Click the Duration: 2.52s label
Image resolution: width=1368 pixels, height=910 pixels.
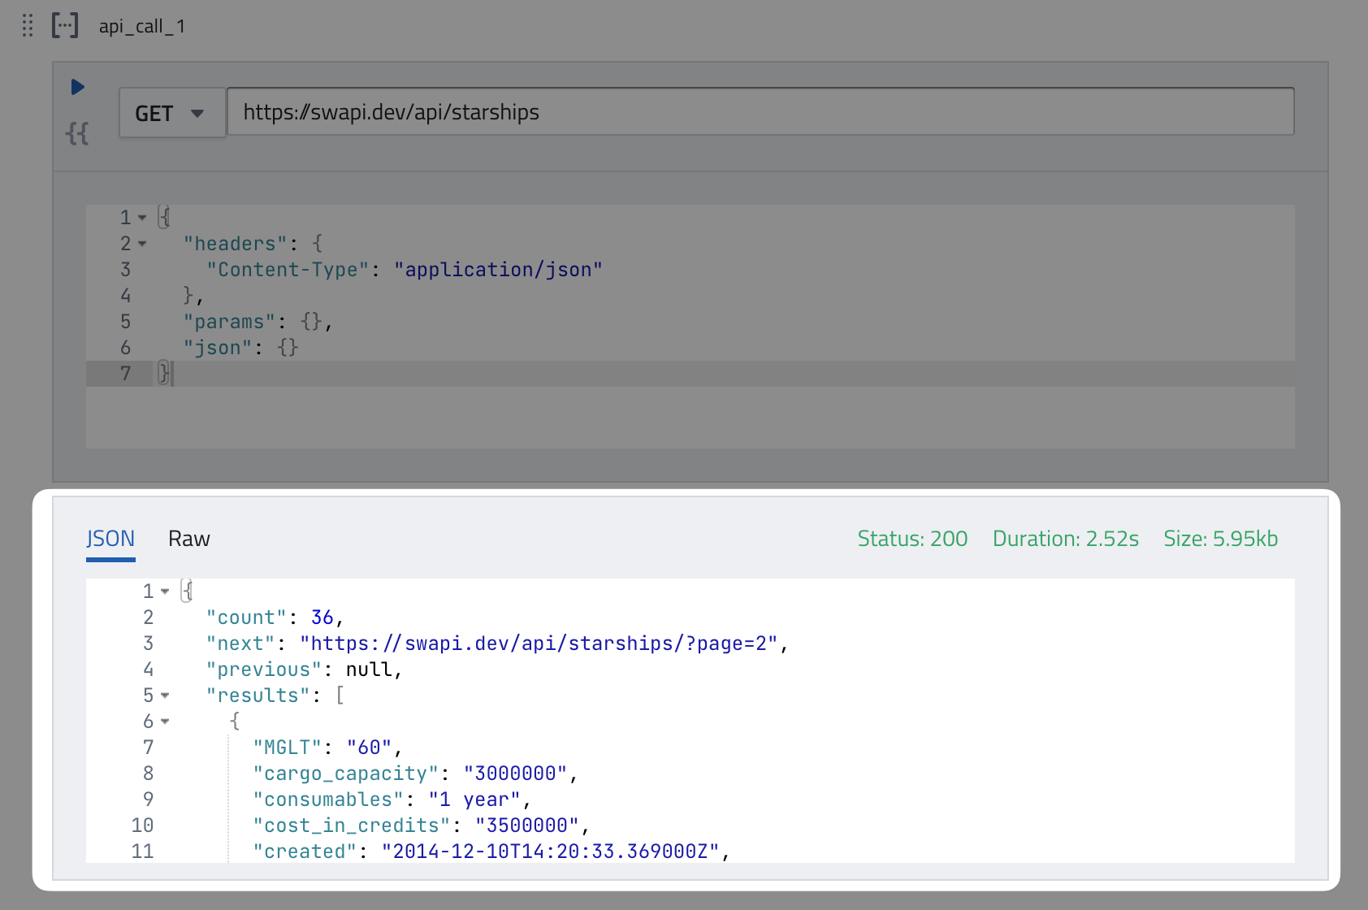pos(1065,539)
